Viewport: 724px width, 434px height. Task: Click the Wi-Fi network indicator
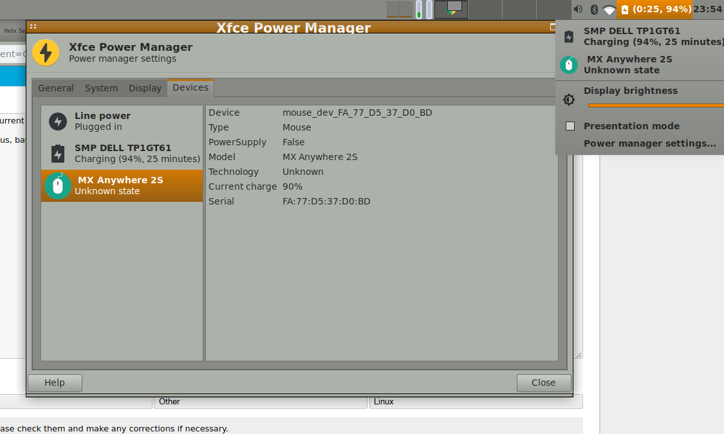coord(609,10)
